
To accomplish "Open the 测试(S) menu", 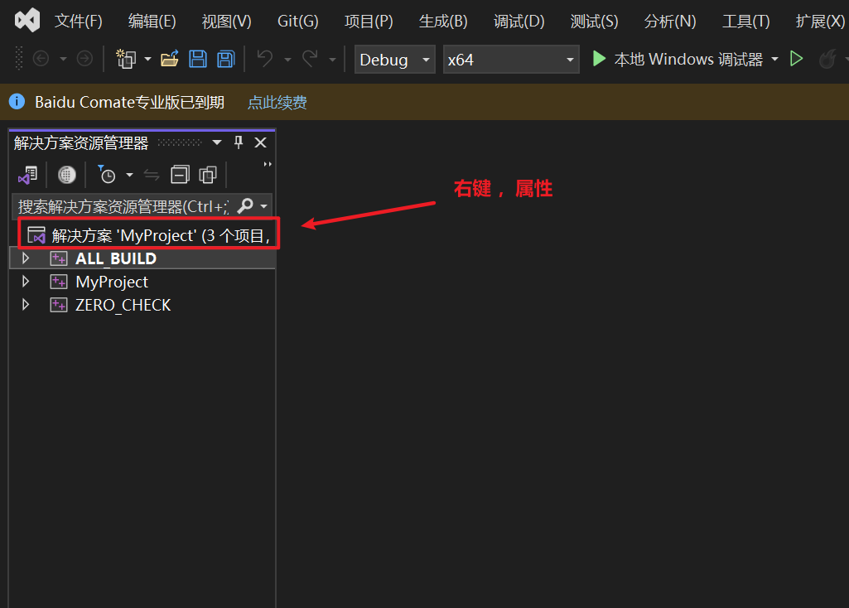I will (594, 21).
